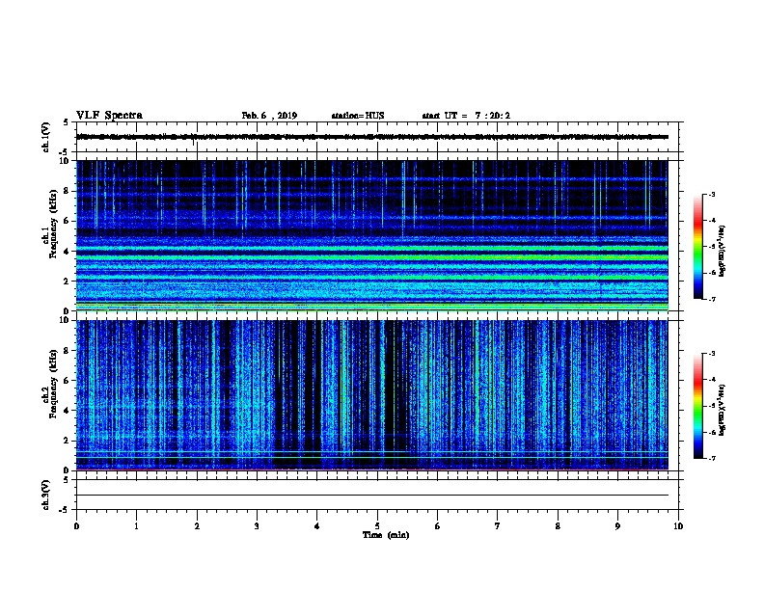Click the ch.2 colorbar PSD units label
Viewport: 764px width, 590px height.
coord(723,410)
